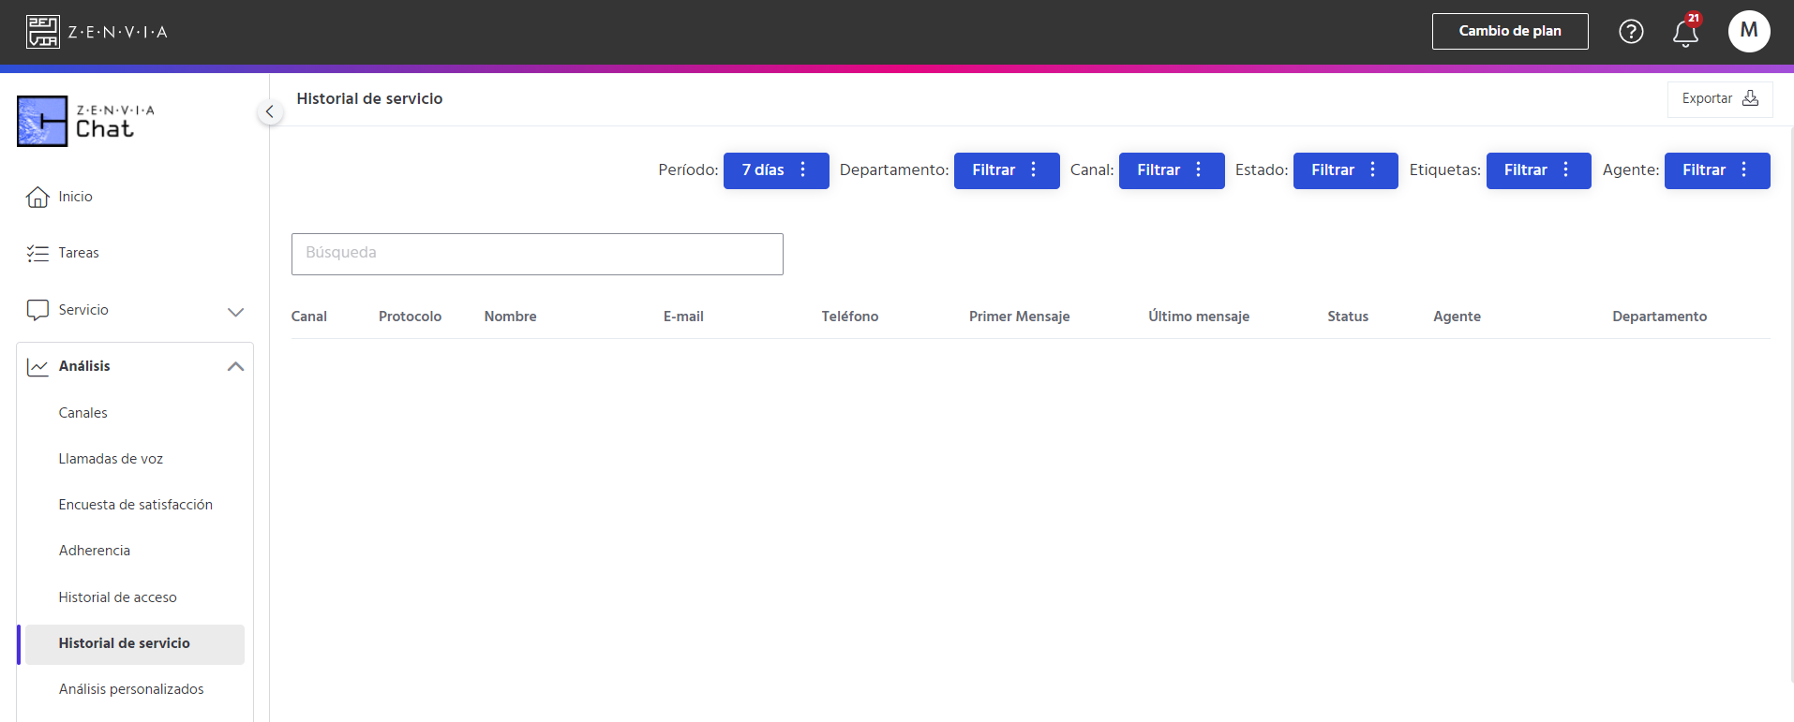This screenshot has height=722, width=1794.
Task: Open Canales under Análisis
Action: click(x=83, y=413)
